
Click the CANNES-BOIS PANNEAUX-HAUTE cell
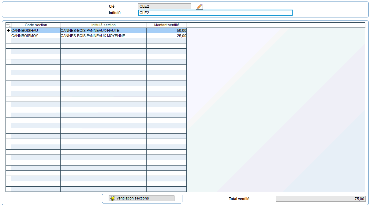[x=103, y=31]
